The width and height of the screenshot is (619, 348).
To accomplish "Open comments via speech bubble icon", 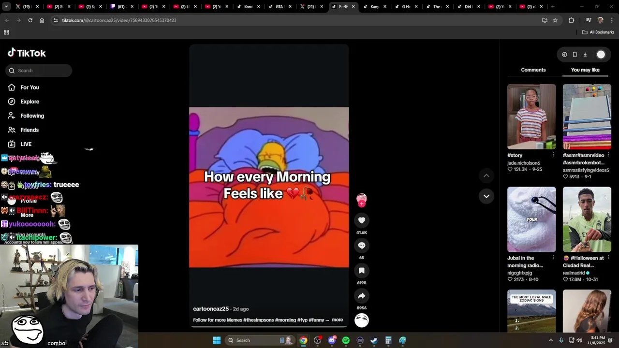I will (362, 246).
